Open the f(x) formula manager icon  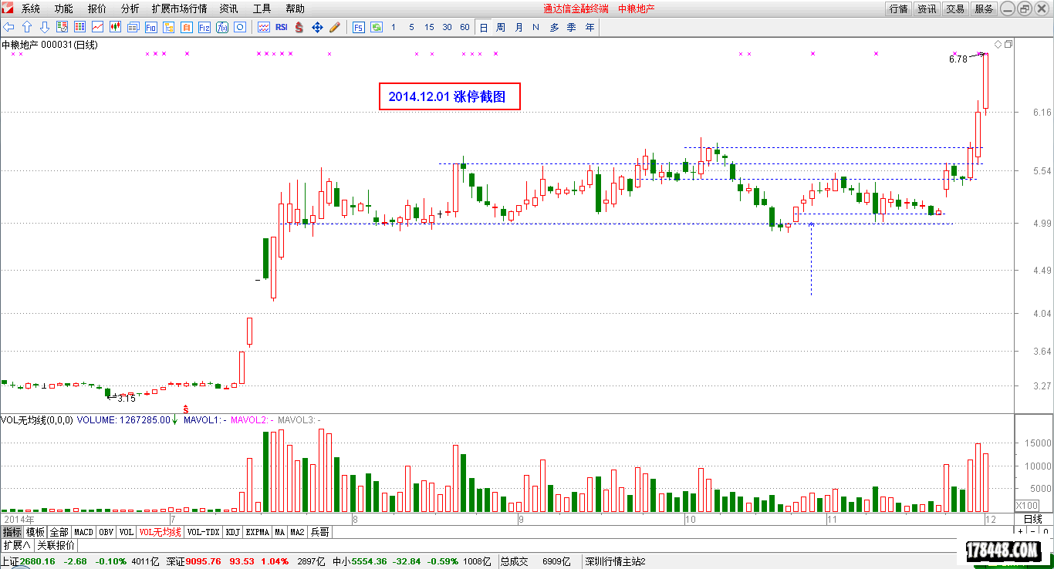[222, 27]
